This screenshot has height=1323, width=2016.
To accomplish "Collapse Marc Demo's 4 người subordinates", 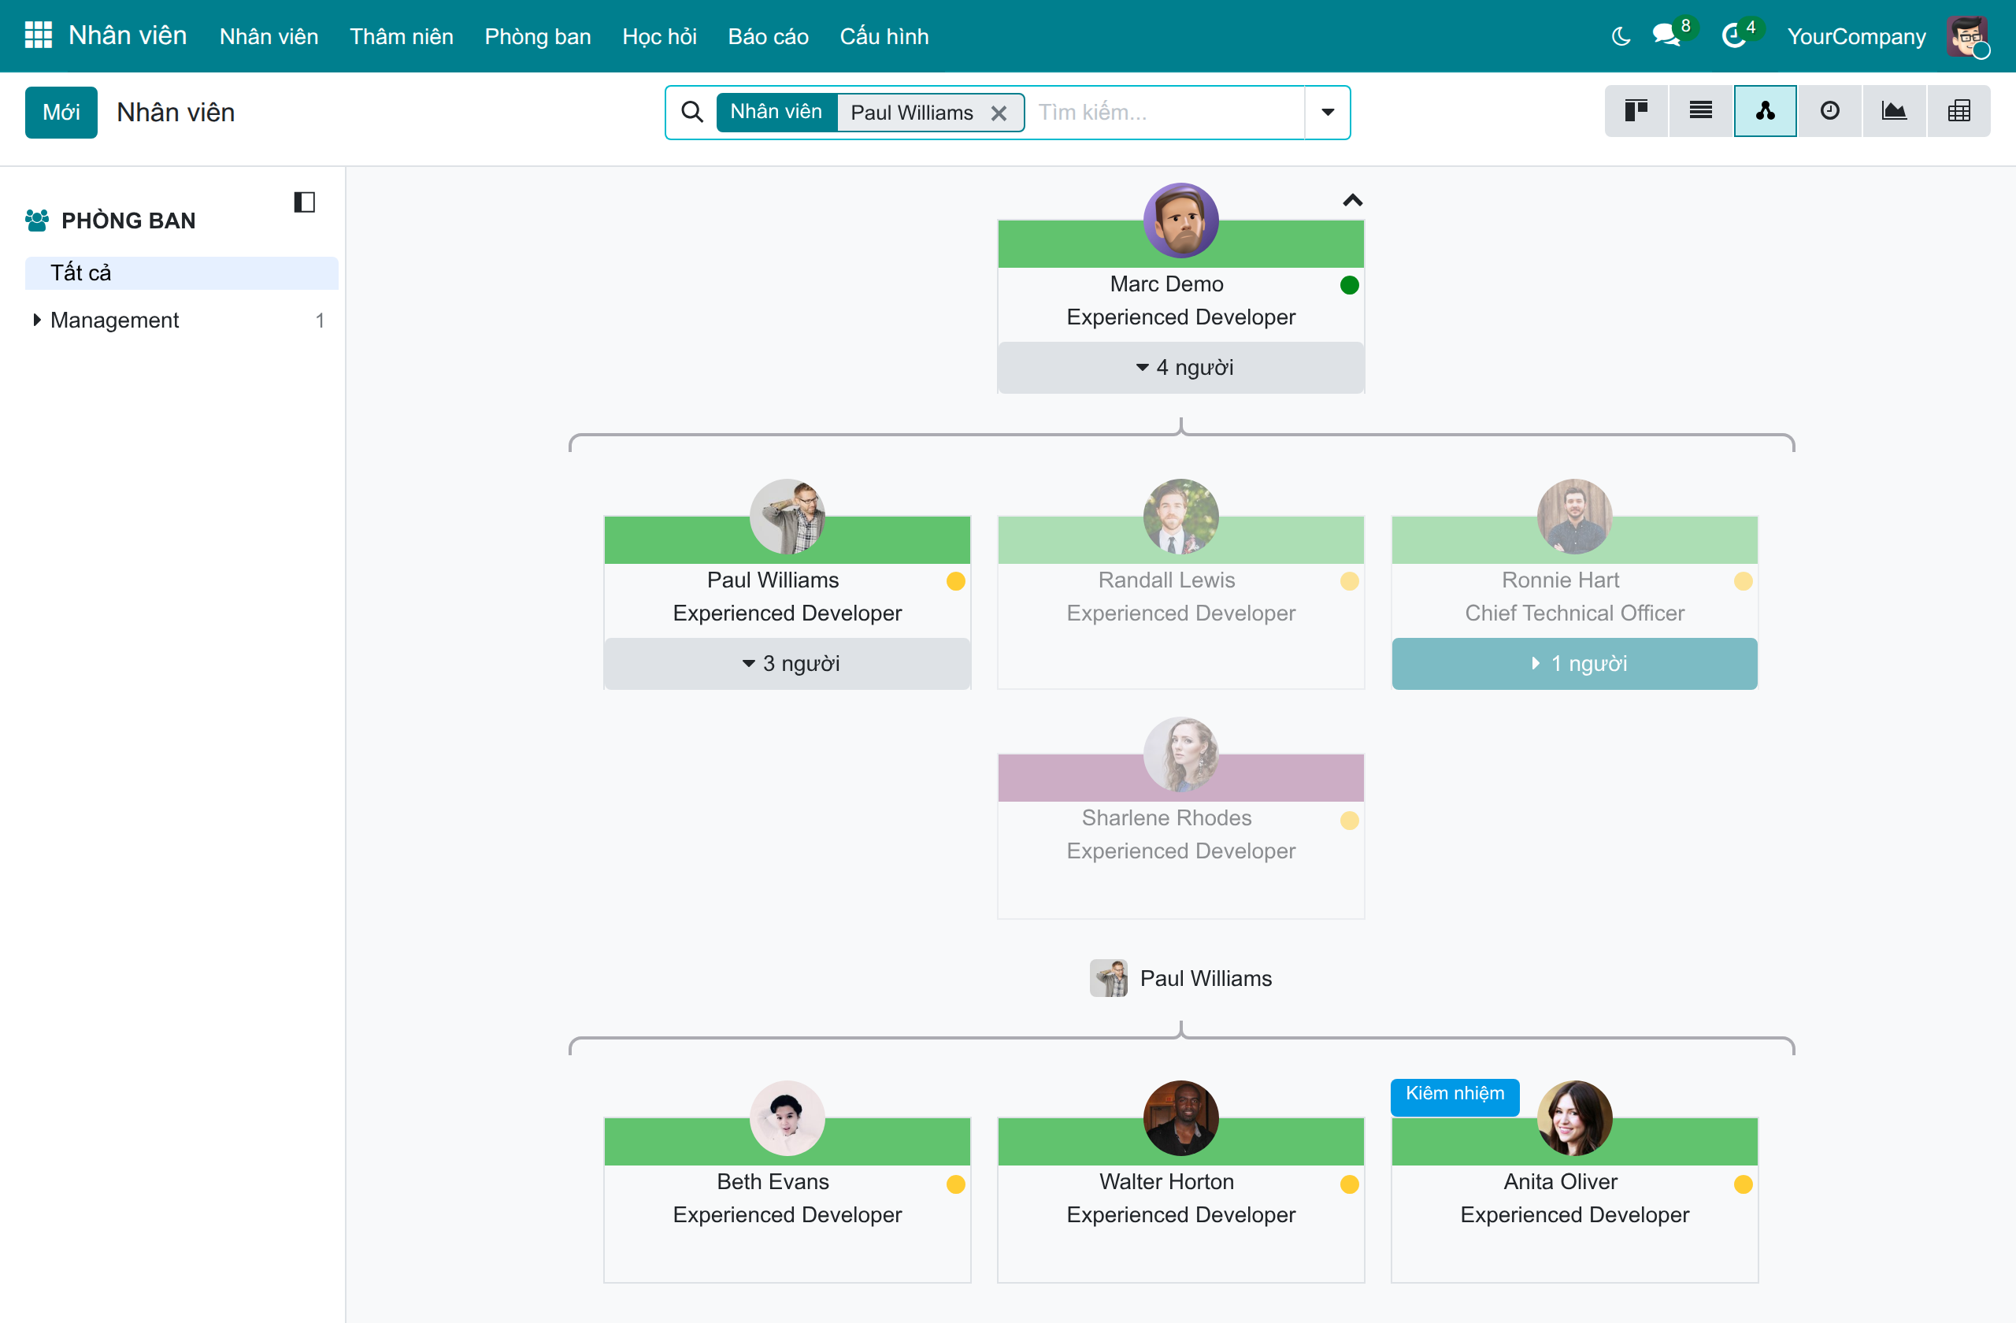I will point(1180,367).
